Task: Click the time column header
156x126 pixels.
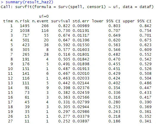Action: (8, 21)
